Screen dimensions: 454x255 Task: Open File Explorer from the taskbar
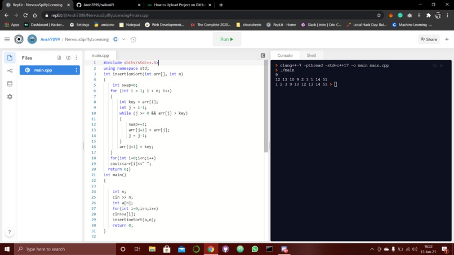(x=152, y=249)
